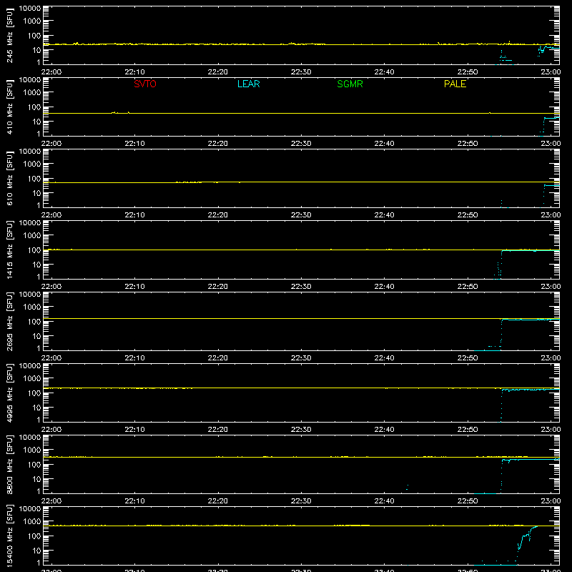The image size is (572, 572).
Task: Select the 2695 MHz [SFU] axis label
Action: click(x=10, y=322)
